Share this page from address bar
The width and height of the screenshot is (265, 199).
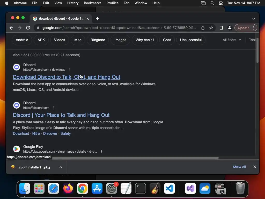(x=203, y=28)
